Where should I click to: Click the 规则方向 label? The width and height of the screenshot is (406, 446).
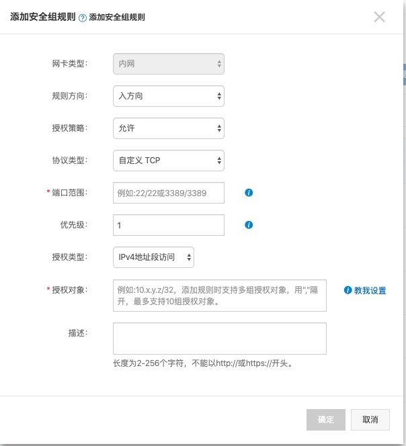pyautogui.click(x=69, y=96)
